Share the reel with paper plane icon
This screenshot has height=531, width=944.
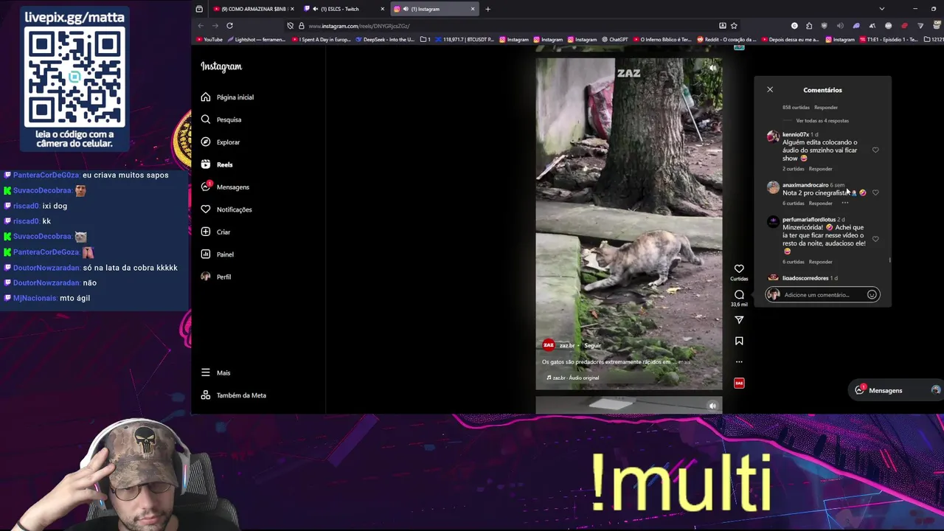(739, 319)
